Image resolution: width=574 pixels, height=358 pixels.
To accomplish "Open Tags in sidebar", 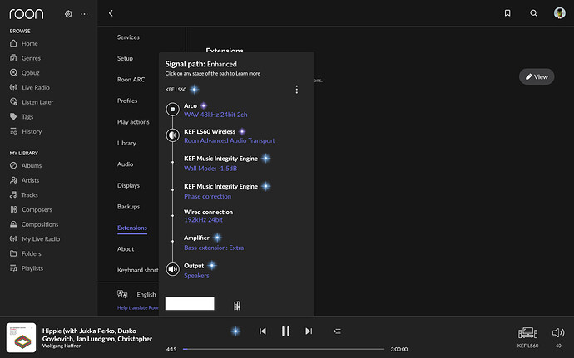I will (22, 116).
